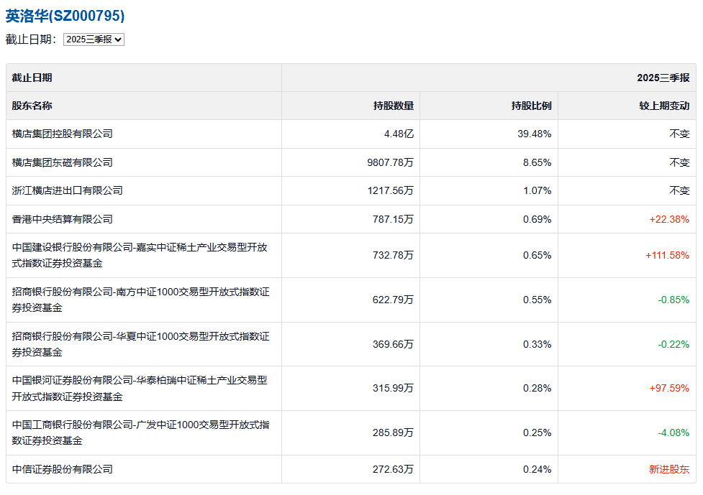Viewport: 703px width, 495px height.
Task: Select shareholder 中信证券股份有限公司
Action: tap(63, 469)
